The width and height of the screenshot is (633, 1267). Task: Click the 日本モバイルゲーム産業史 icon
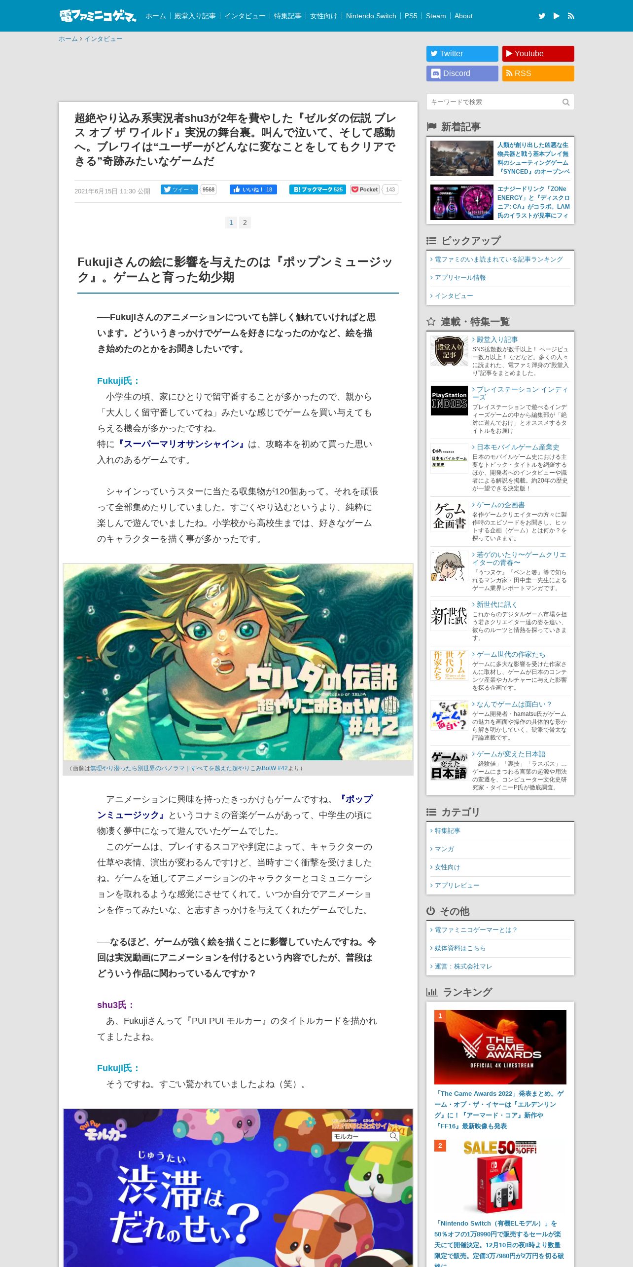point(449,458)
